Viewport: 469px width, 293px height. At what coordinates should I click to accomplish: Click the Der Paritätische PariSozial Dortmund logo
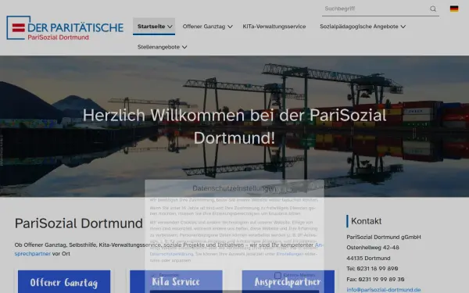[x=65, y=28]
